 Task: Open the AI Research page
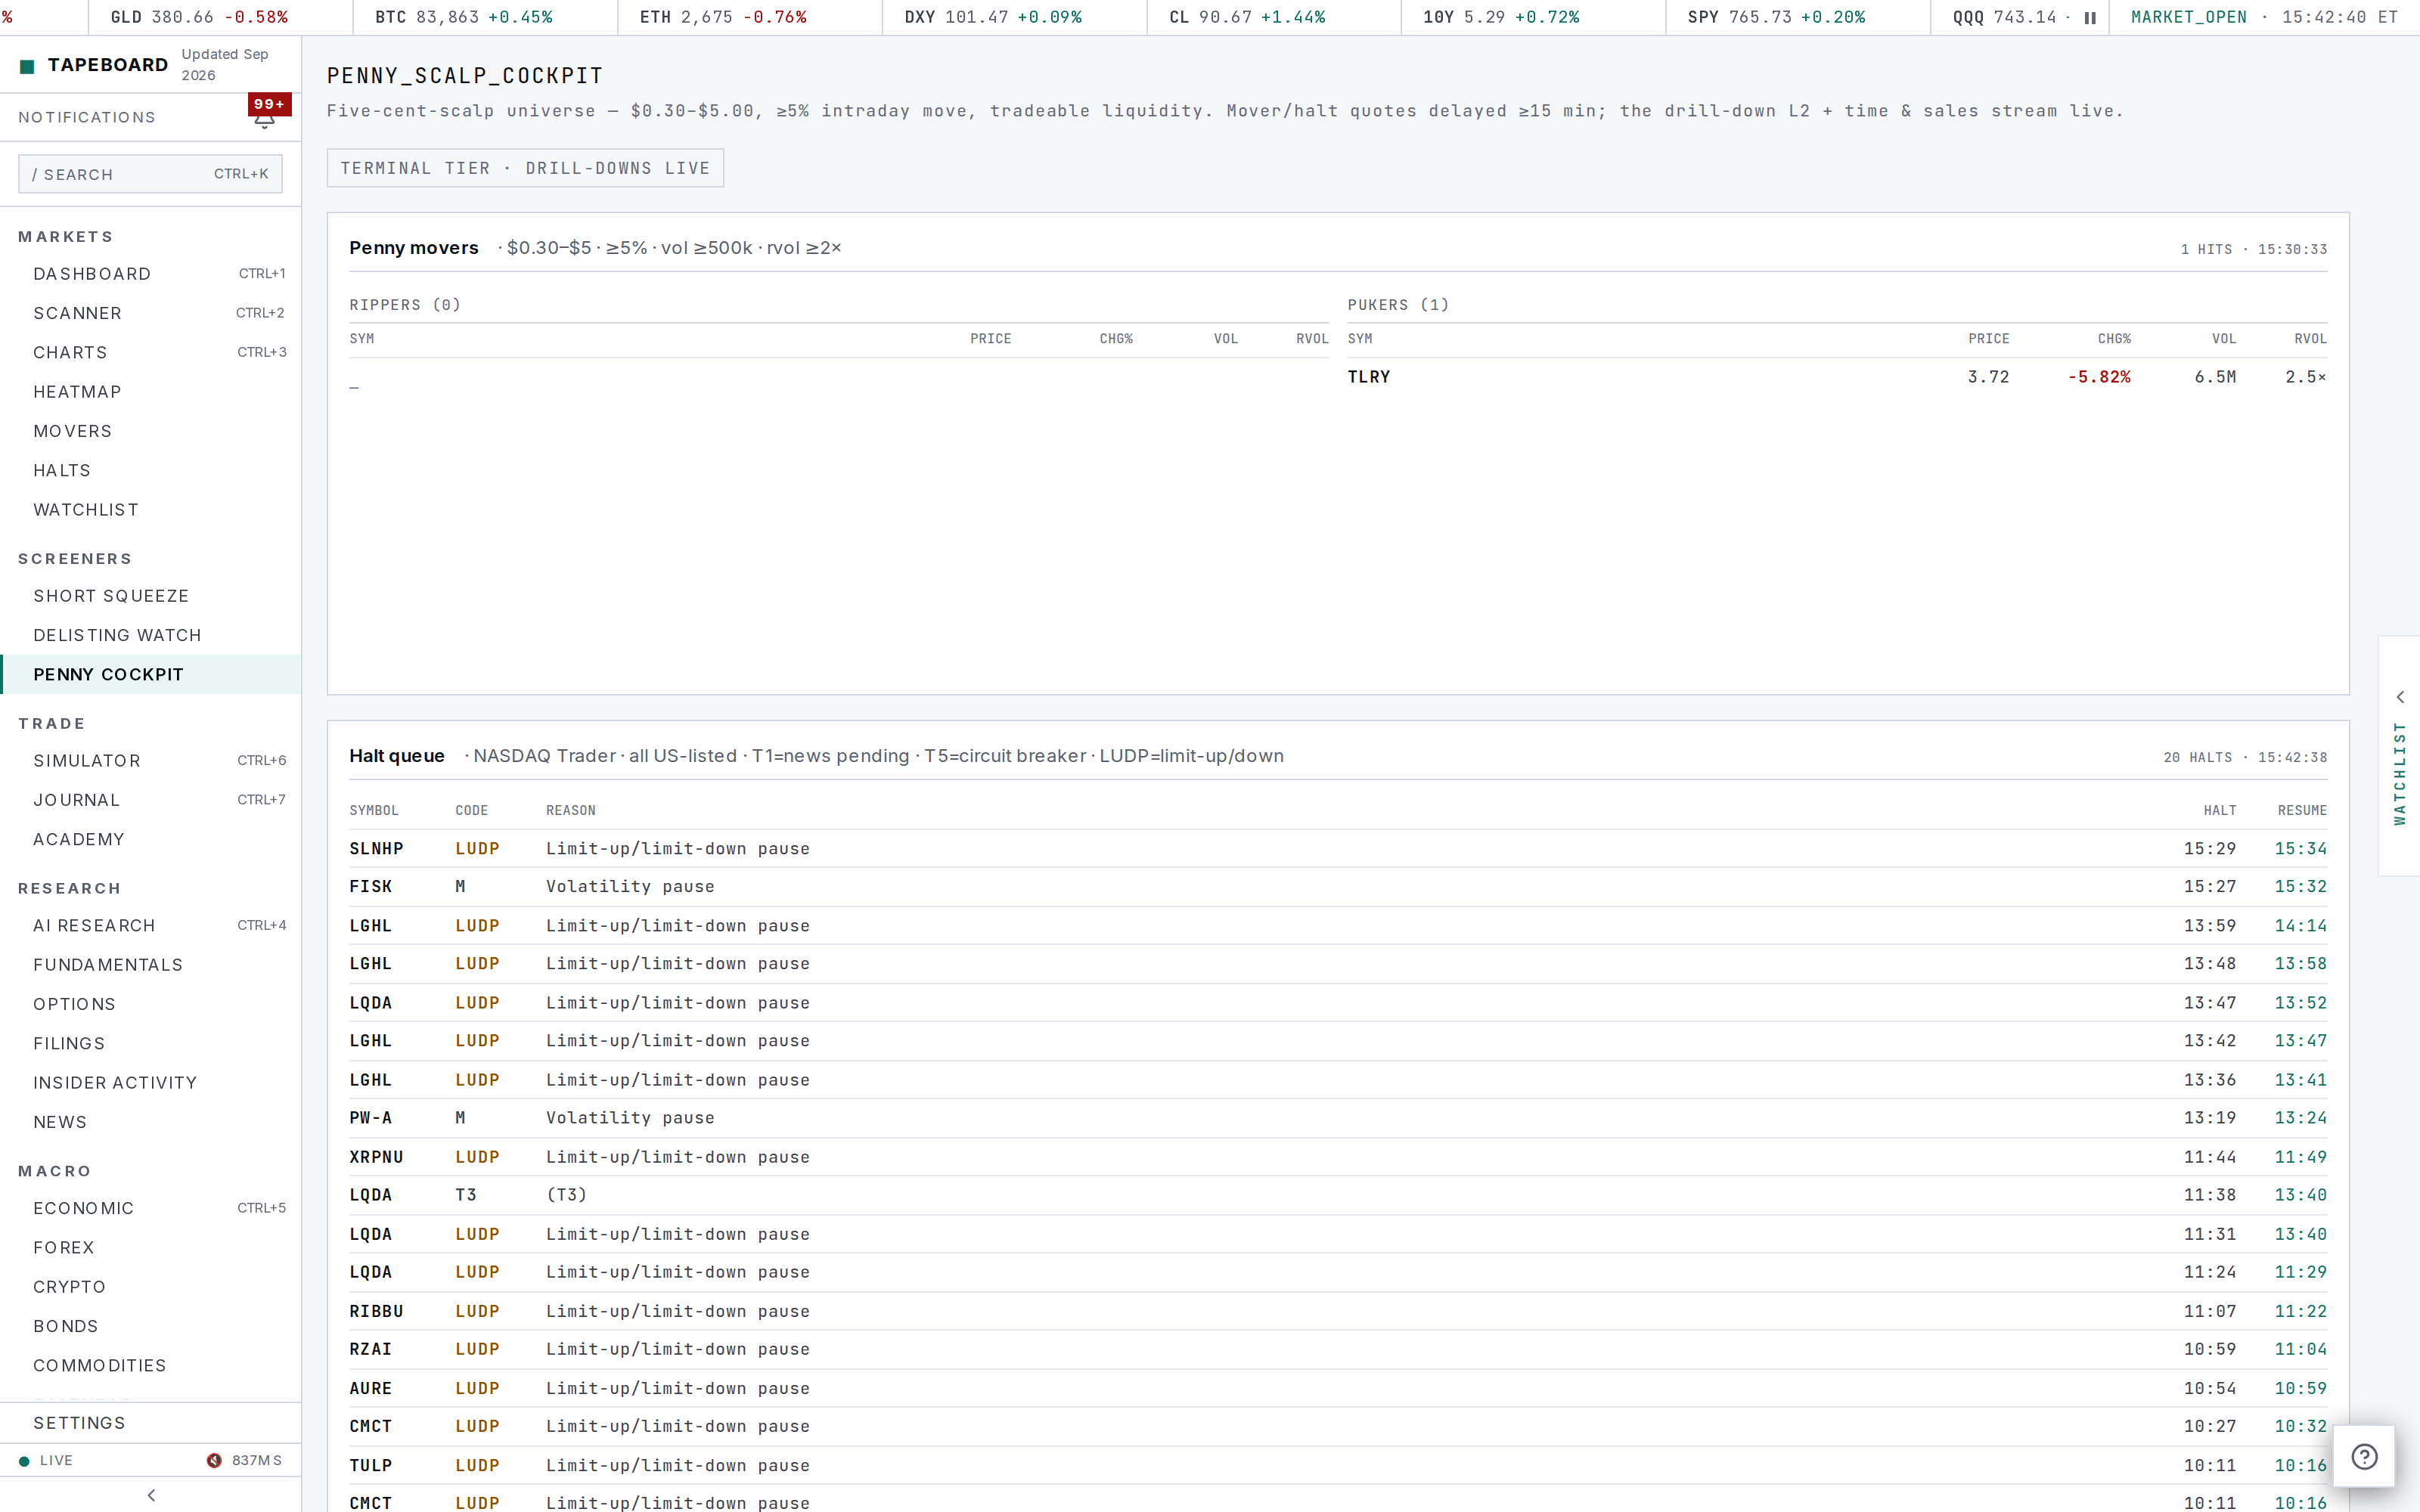pos(151,926)
